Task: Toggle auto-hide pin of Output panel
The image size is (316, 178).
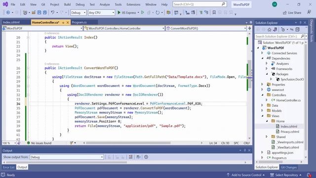Action: [x=245, y=150]
